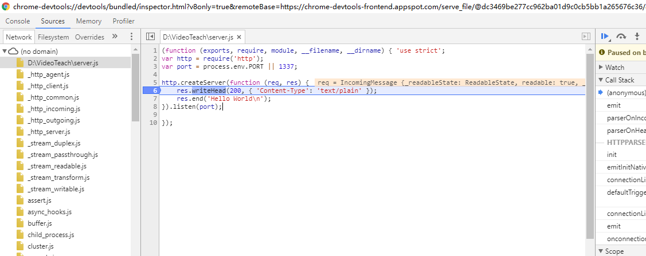Open _stream_readable.js file
646x256 pixels.
click(x=57, y=166)
